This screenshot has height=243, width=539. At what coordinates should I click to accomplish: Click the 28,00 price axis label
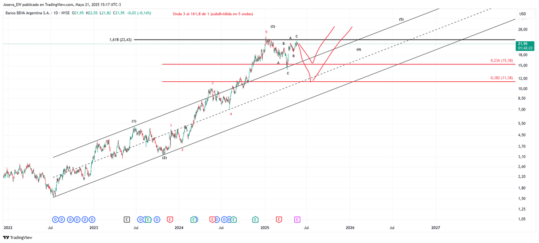tap(522, 30)
